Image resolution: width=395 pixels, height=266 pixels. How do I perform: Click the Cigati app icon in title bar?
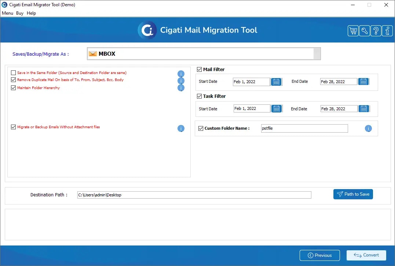(x=4, y=4)
